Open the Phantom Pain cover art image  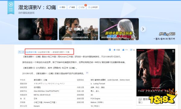click(156, 73)
